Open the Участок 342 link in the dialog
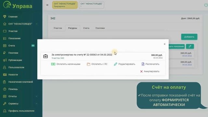 (58, 58)
